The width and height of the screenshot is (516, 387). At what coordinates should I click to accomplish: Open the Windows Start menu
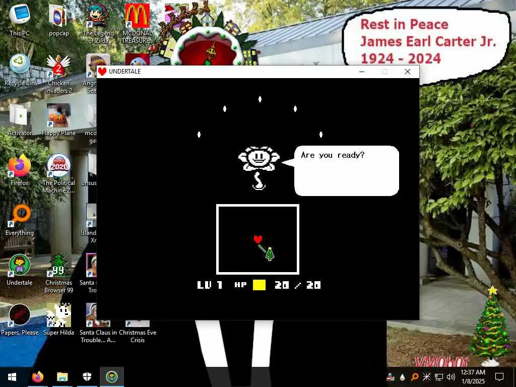12,377
